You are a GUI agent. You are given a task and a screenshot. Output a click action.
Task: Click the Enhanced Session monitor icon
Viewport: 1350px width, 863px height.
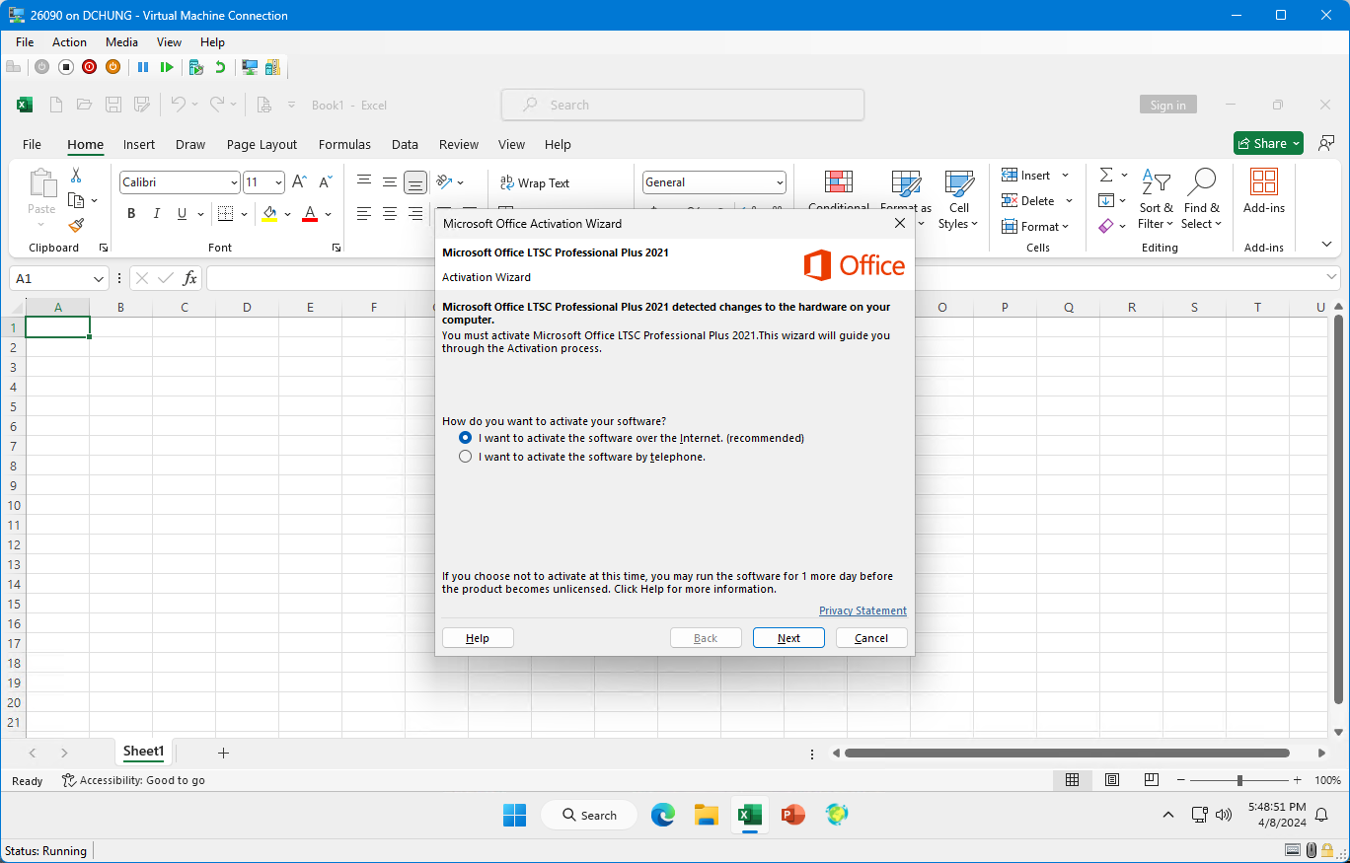pos(250,67)
